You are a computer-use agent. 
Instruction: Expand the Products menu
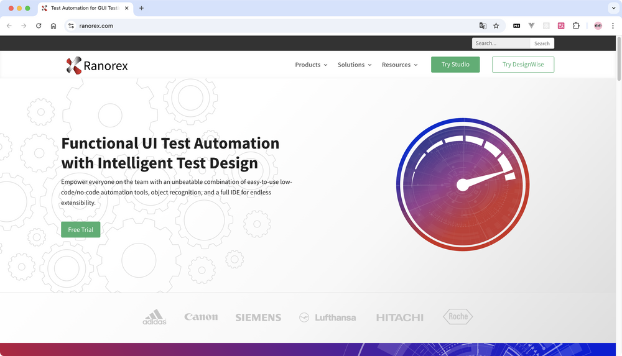(x=311, y=65)
